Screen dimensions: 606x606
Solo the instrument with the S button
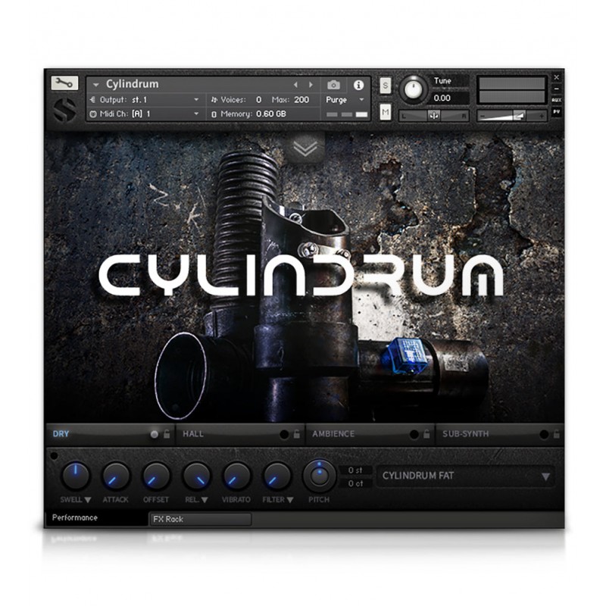point(386,85)
